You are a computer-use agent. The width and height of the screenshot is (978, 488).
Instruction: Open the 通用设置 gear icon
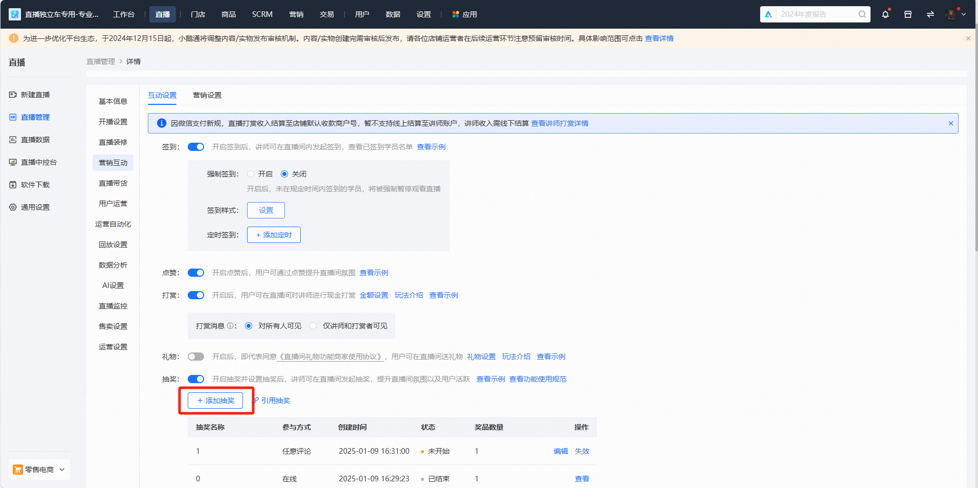point(13,207)
